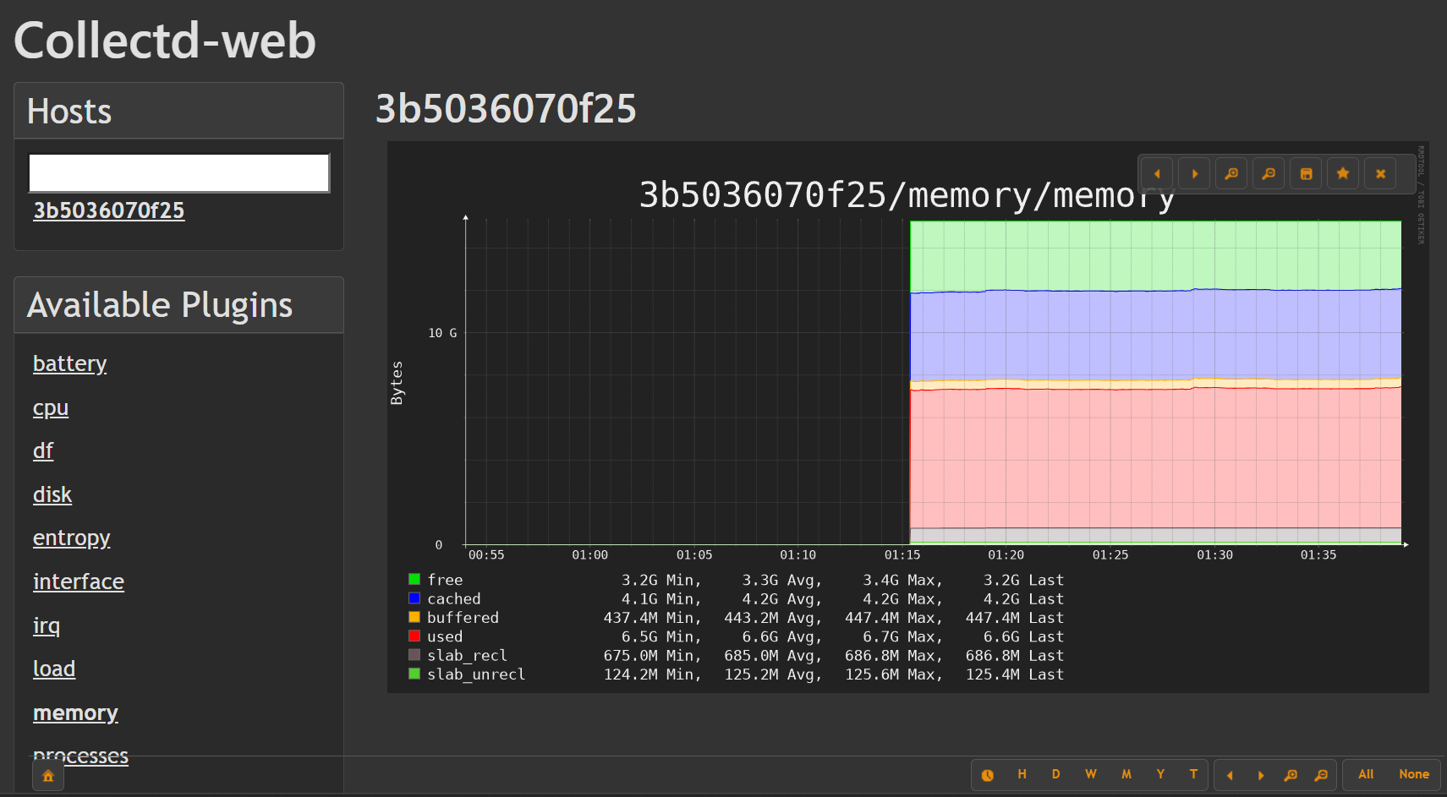Open the battery plugin

69,363
